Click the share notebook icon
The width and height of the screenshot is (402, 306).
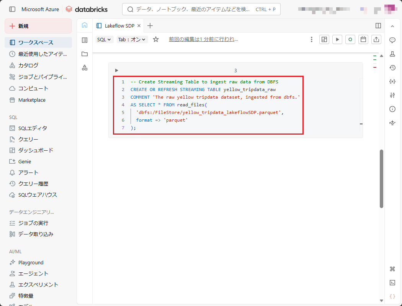tap(376, 39)
